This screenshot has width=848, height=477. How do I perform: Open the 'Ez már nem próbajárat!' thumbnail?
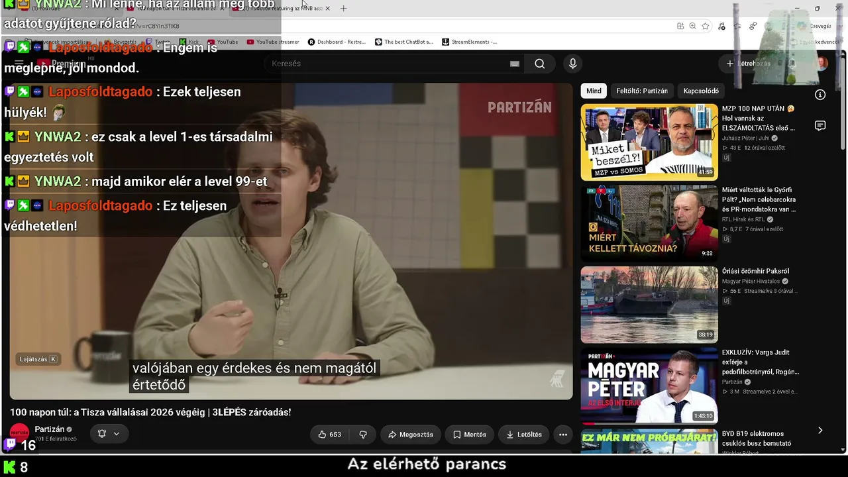(649, 442)
